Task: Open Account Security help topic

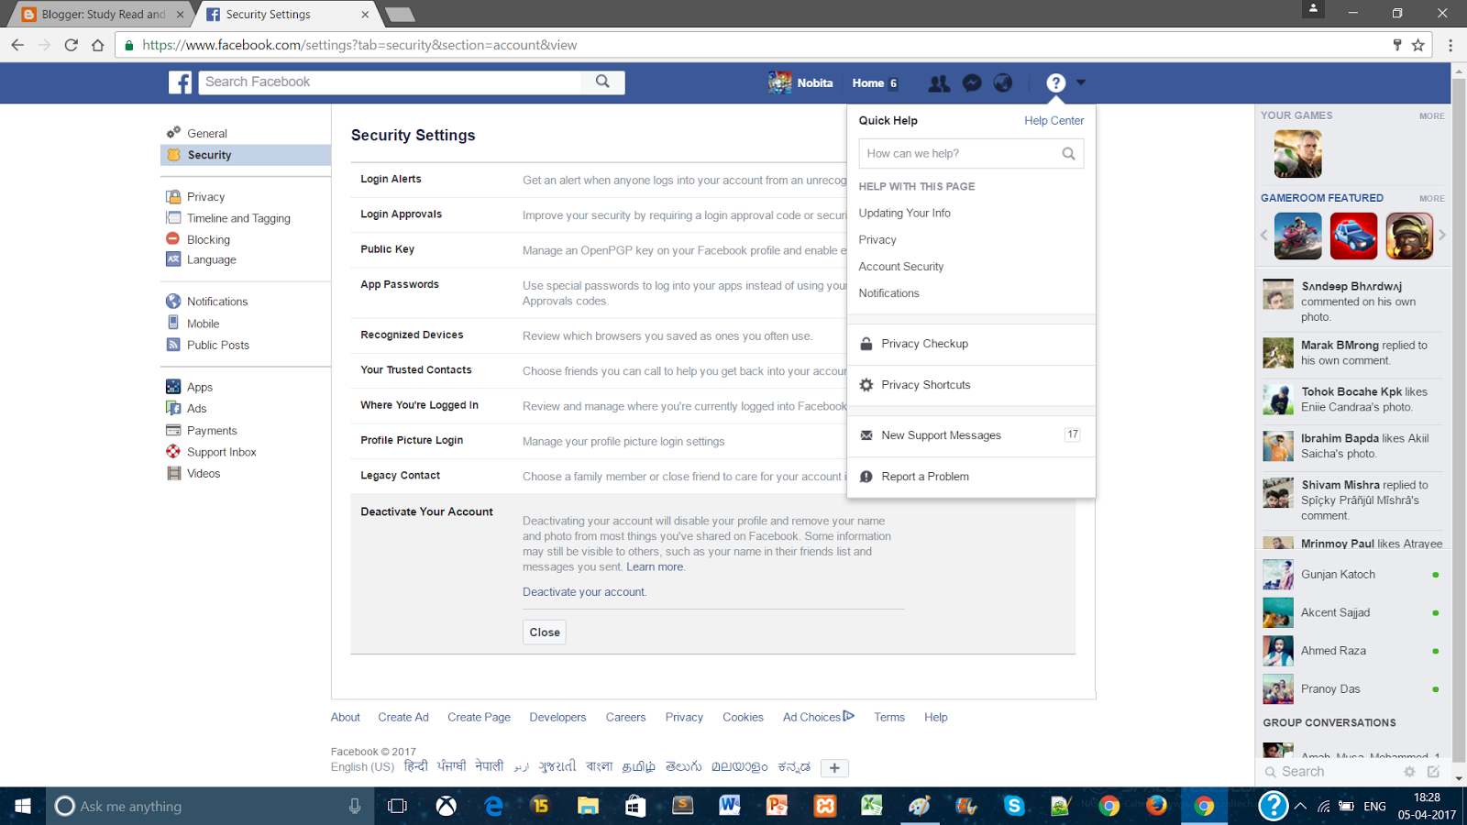Action: point(901,267)
